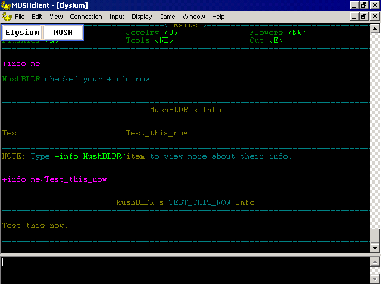The image size is (381, 285).
Task: Click the MUSHclient icon in the title bar
Action: coord(5,5)
